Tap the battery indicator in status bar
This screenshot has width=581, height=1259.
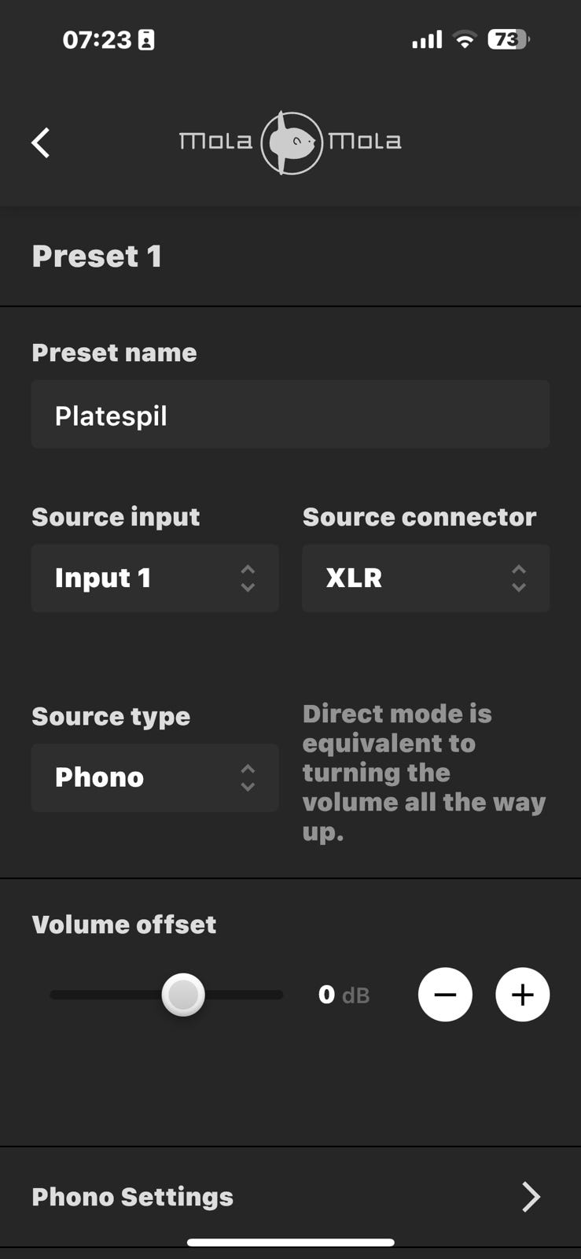coord(508,39)
